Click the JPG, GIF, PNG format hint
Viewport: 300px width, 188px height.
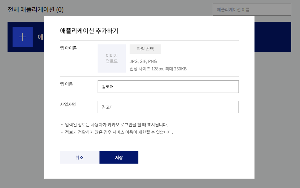pyautogui.click(x=143, y=61)
